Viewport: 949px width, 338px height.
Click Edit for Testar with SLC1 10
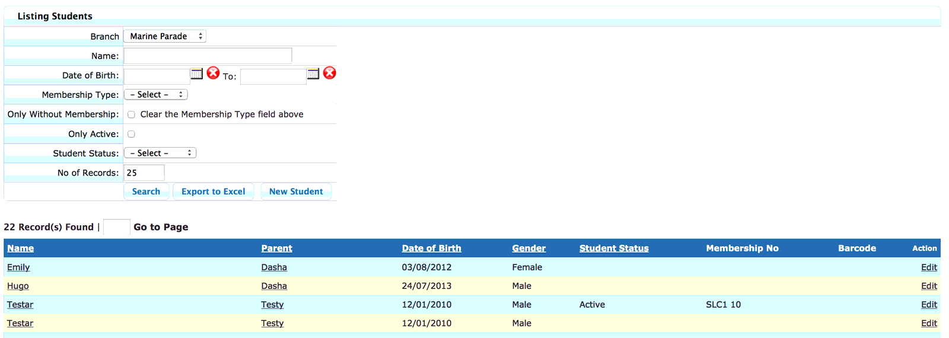point(929,305)
